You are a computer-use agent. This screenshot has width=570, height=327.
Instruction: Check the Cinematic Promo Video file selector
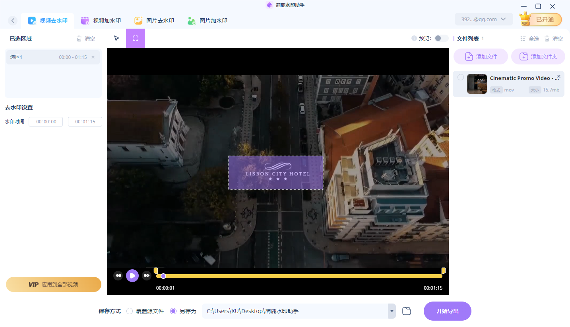click(460, 77)
